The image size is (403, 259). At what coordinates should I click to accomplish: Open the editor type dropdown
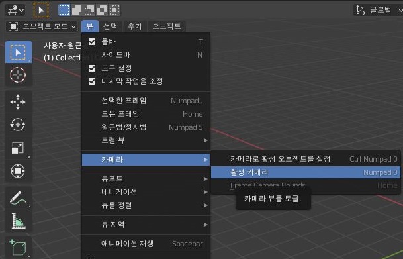(15, 11)
